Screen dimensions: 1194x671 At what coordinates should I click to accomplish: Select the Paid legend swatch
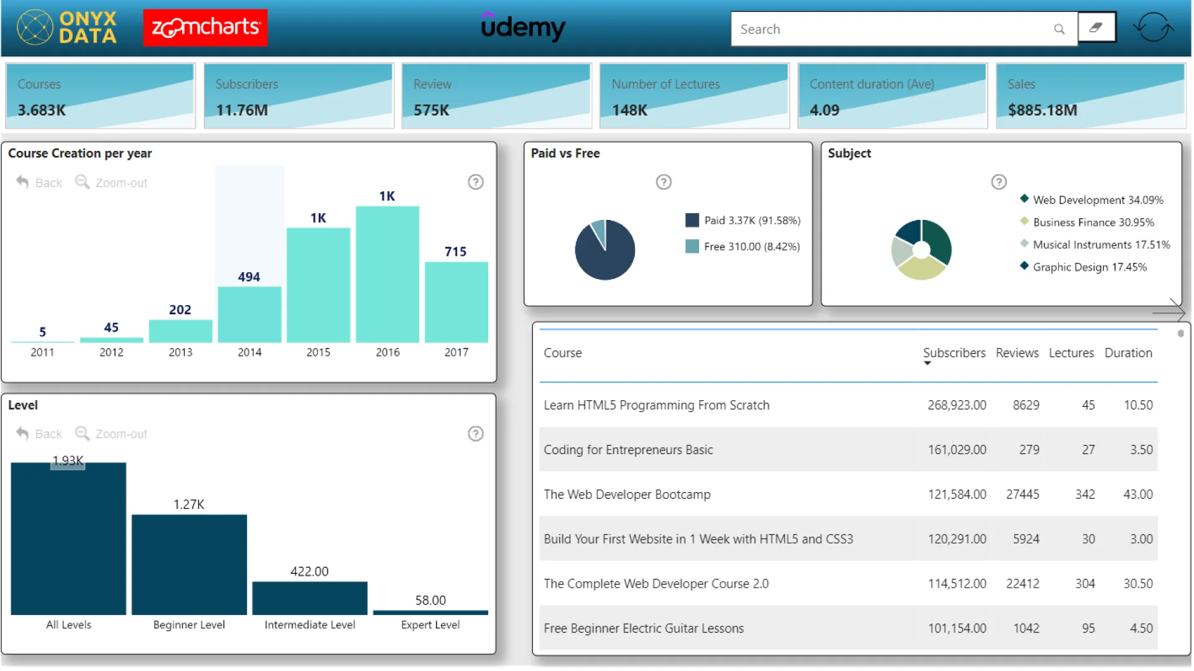[x=692, y=221]
